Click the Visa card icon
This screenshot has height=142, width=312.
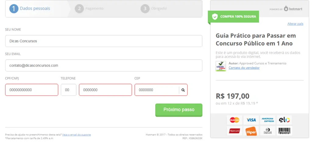pos(251,120)
